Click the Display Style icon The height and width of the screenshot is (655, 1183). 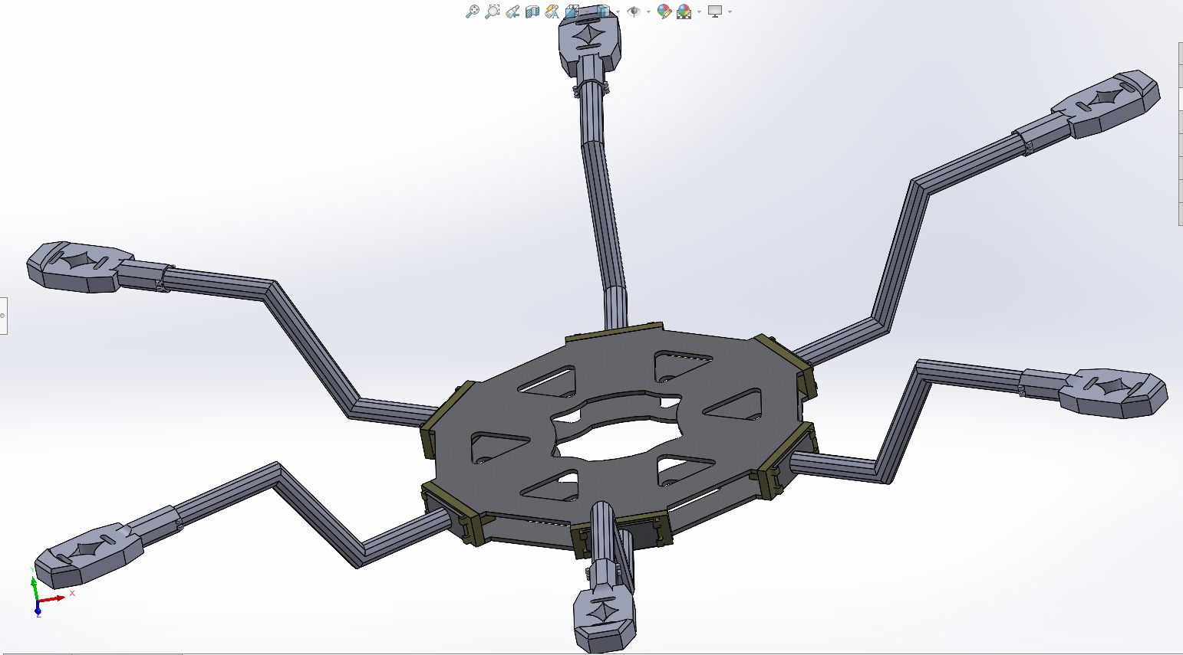604,11
